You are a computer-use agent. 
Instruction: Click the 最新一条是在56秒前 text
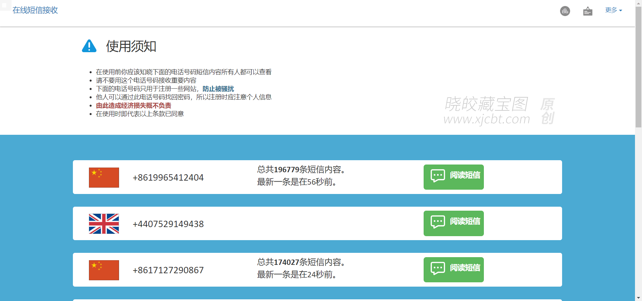click(297, 182)
